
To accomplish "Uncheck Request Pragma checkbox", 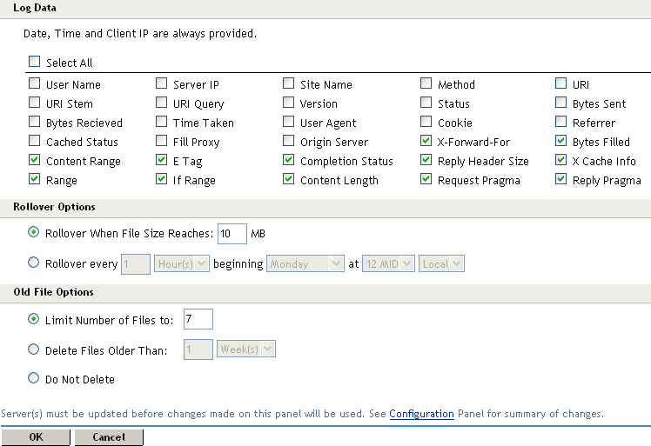I will click(426, 179).
